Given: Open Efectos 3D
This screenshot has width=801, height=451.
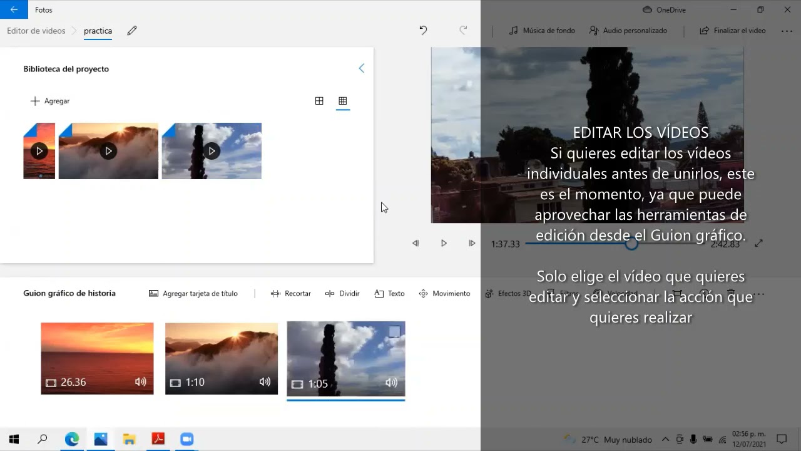Looking at the screenshot, I should pos(508,293).
